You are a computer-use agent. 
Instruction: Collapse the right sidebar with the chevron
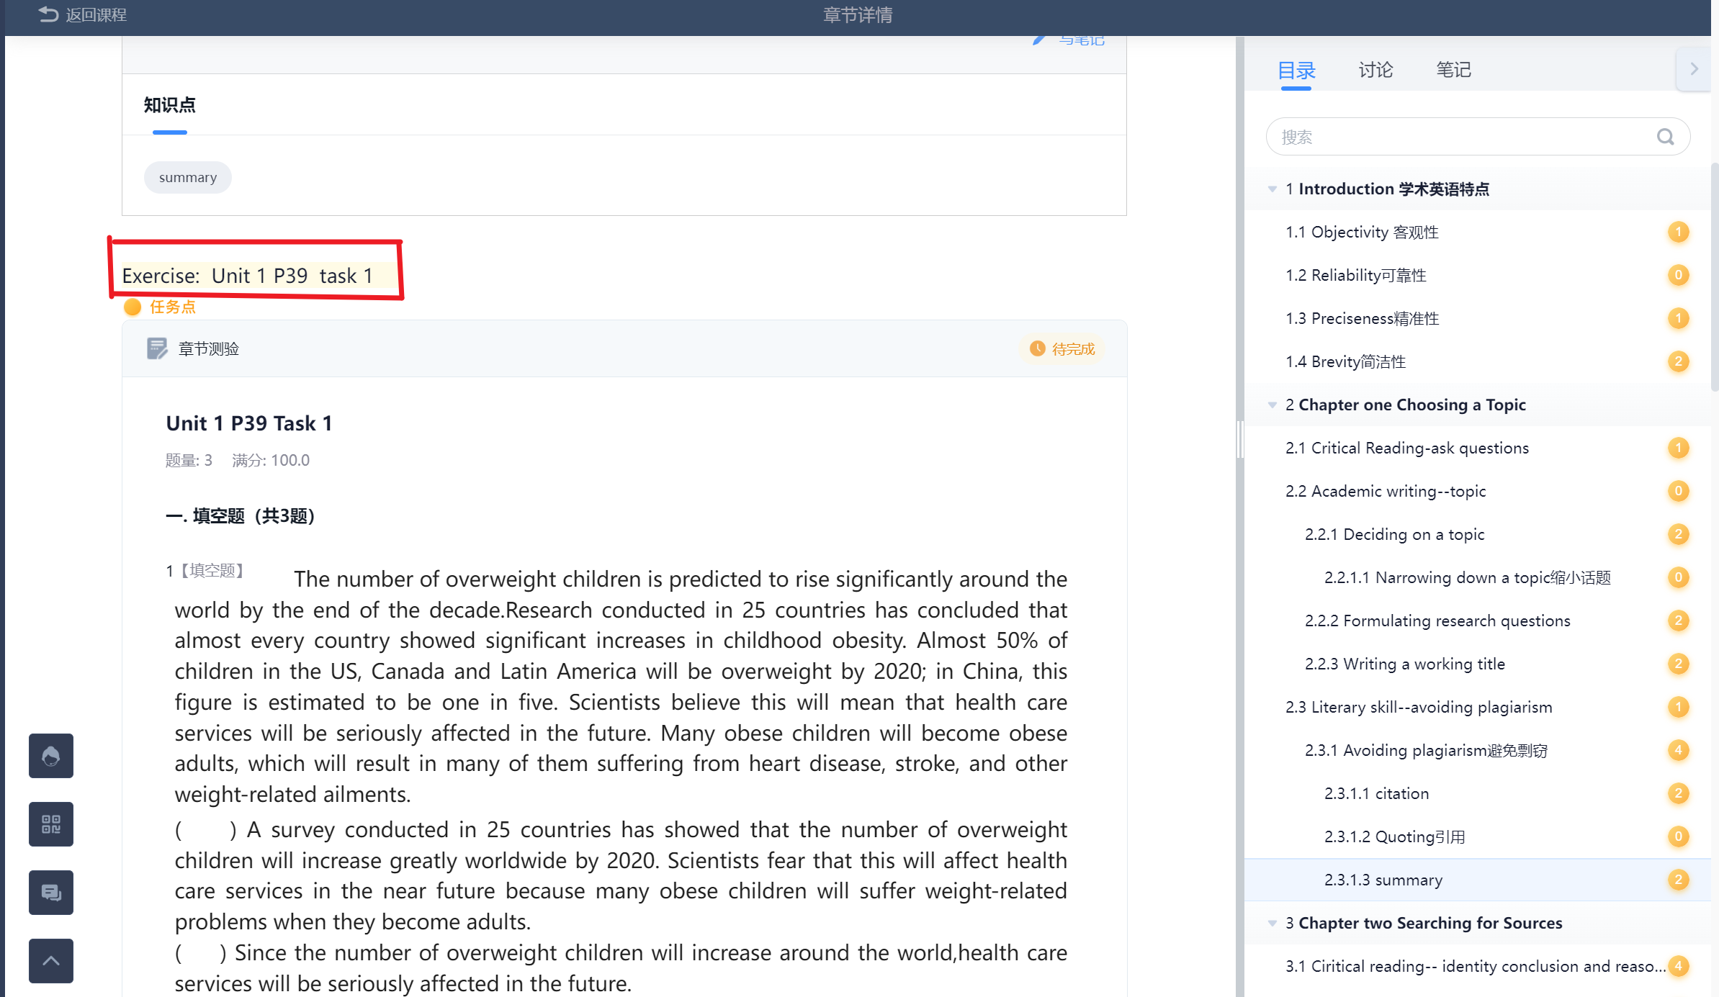coord(1694,69)
